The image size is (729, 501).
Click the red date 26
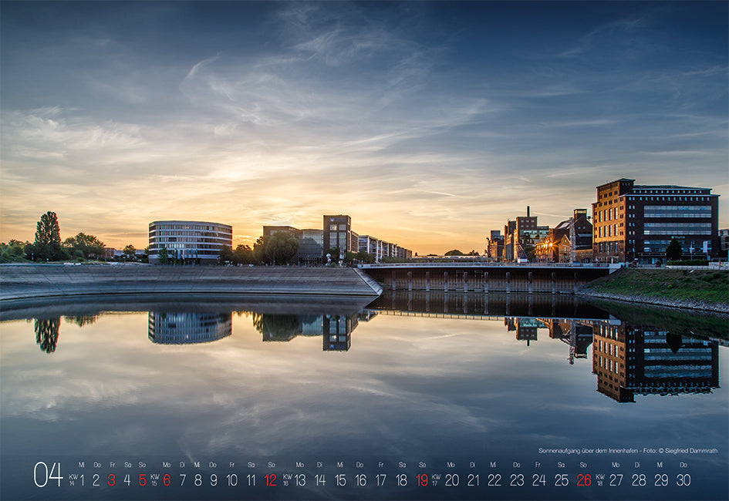click(584, 480)
